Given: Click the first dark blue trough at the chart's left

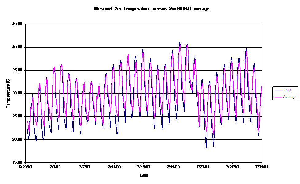Looking at the screenshot, I should point(29,138).
